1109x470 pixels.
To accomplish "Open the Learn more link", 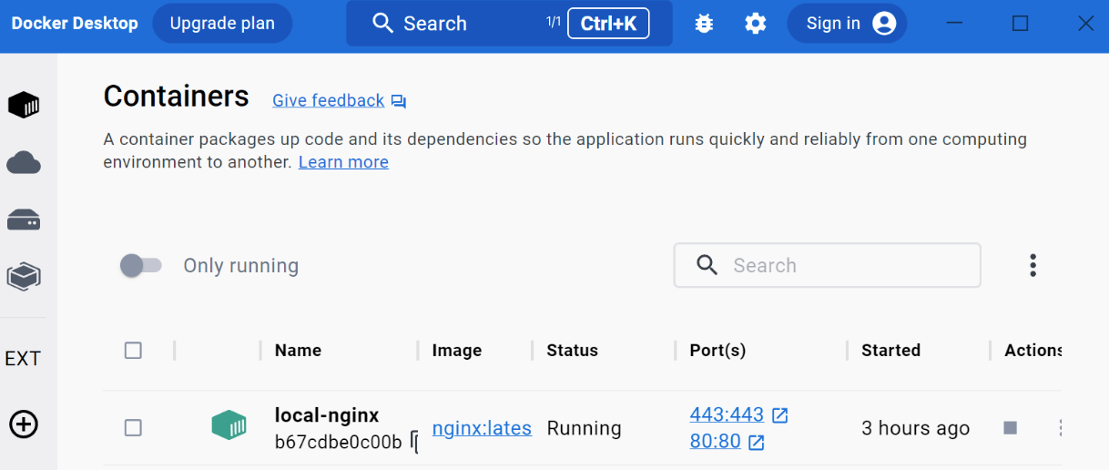I will click(343, 162).
